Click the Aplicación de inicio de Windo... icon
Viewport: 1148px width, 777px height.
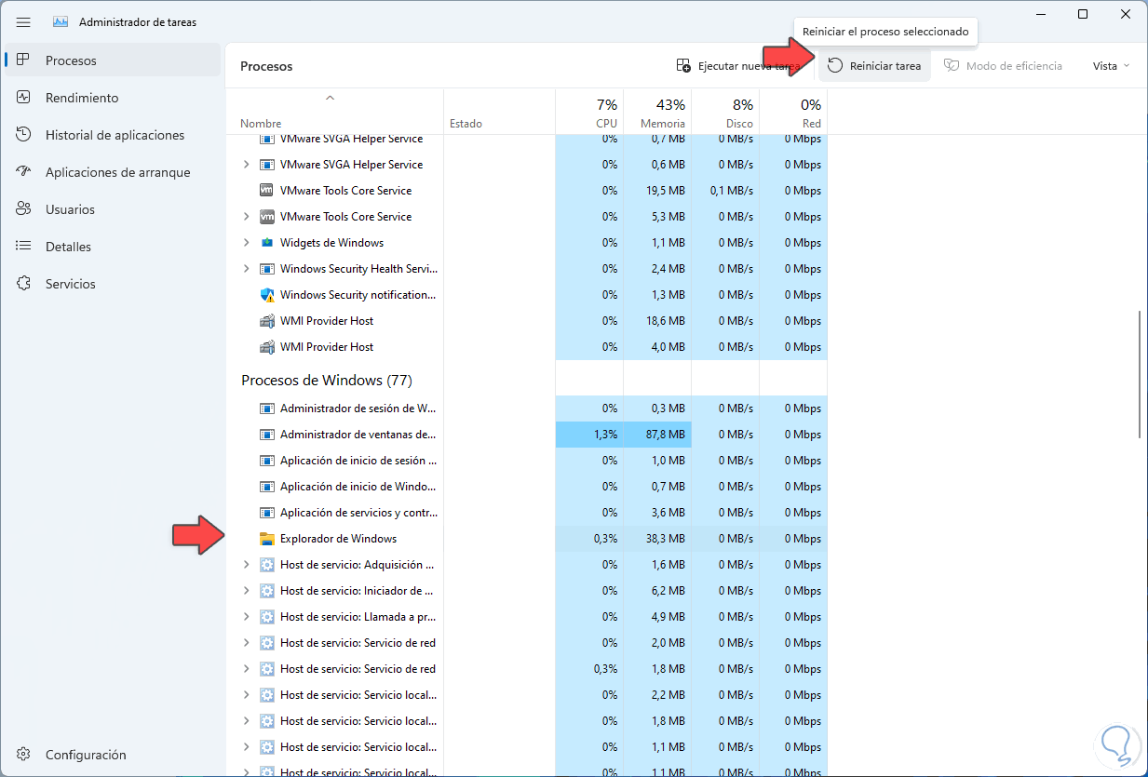(x=266, y=487)
